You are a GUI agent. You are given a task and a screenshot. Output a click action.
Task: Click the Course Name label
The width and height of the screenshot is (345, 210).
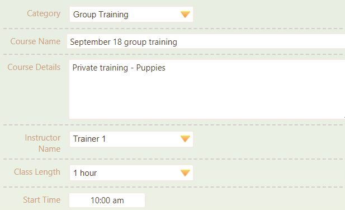35,41
